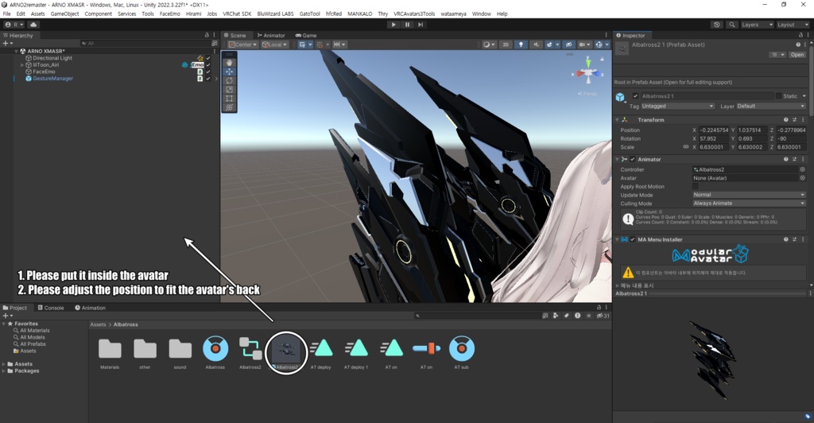
Task: Click the Position X input field
Action: point(714,130)
